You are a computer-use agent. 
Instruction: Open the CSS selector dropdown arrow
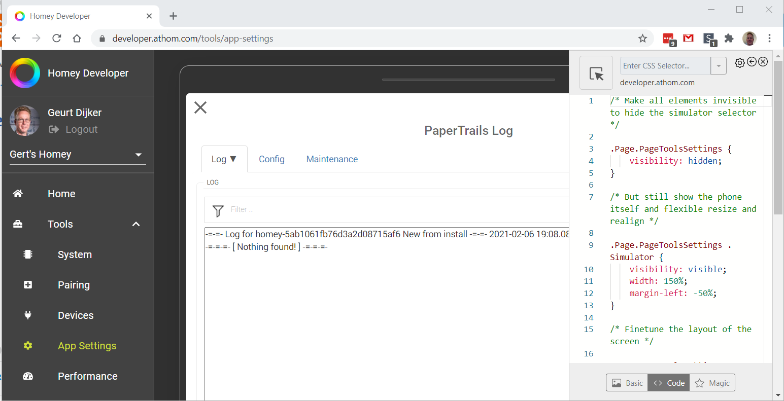point(719,66)
